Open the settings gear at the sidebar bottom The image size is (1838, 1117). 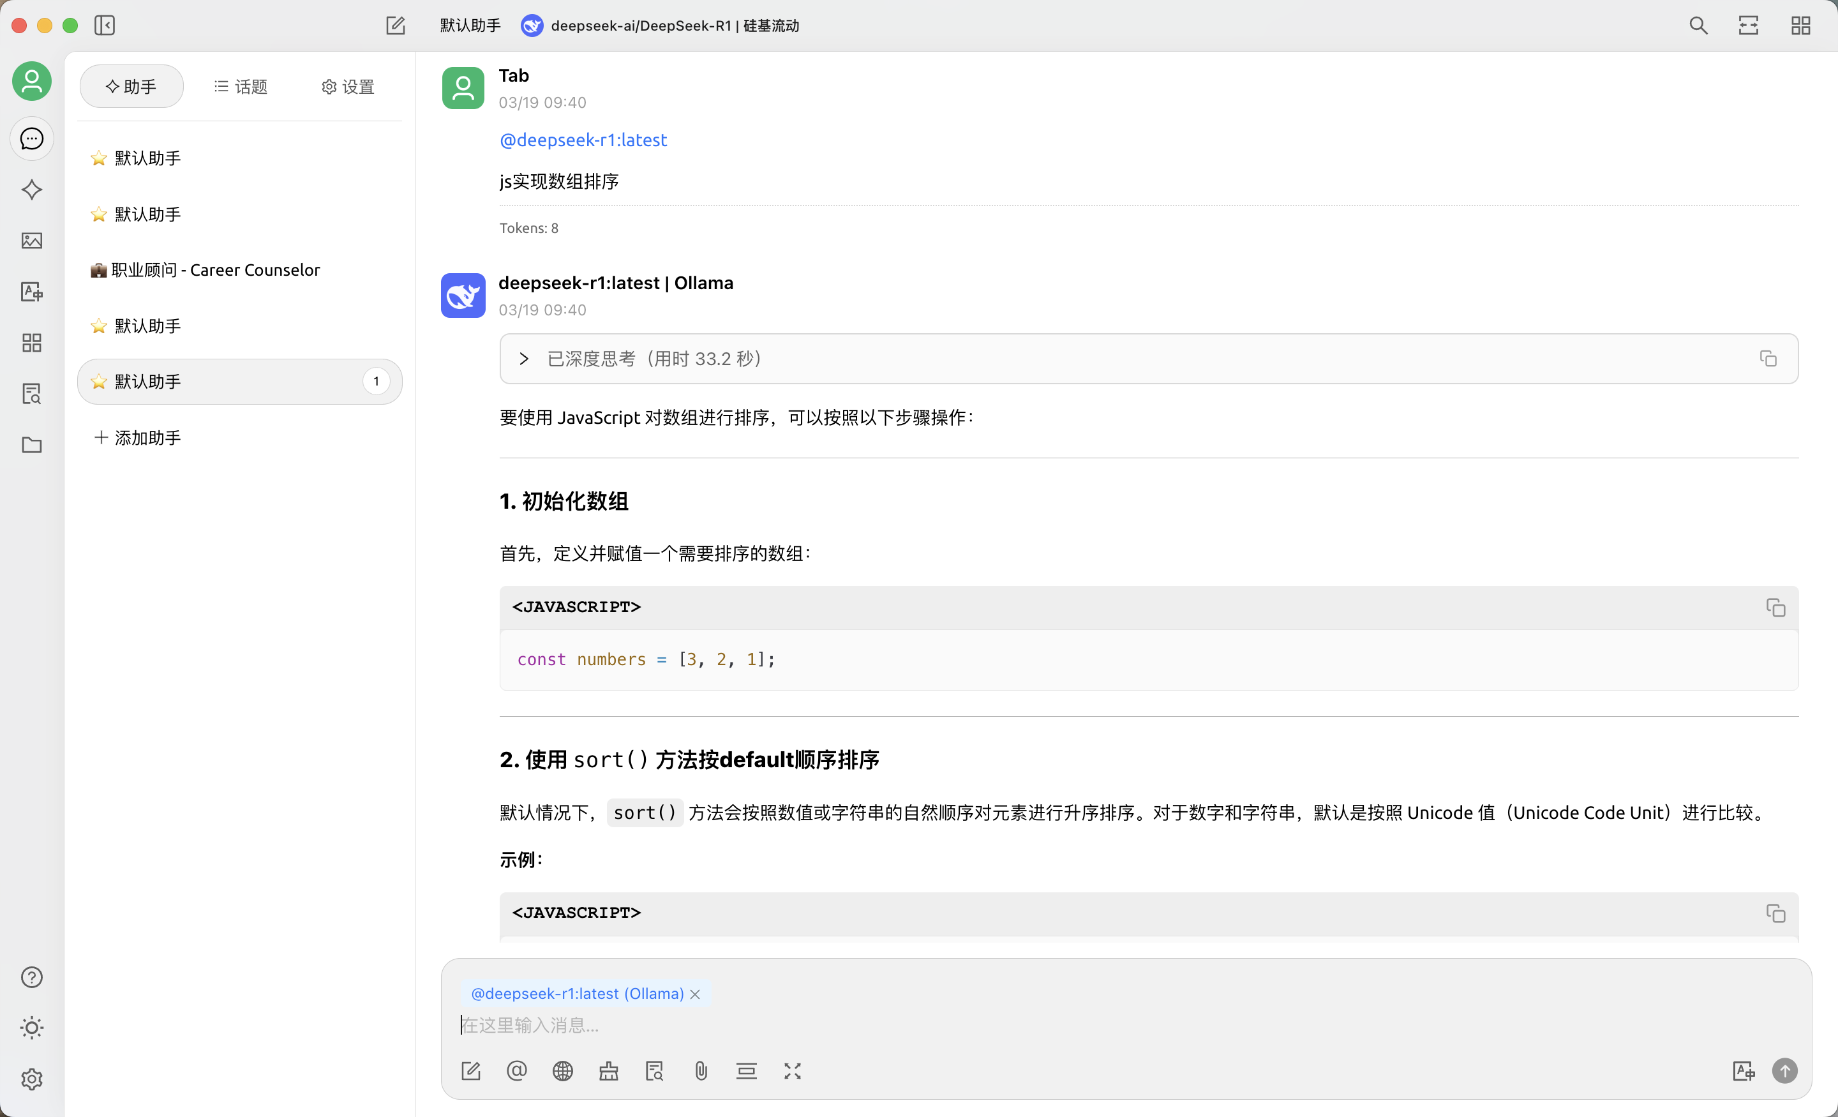coord(32,1079)
